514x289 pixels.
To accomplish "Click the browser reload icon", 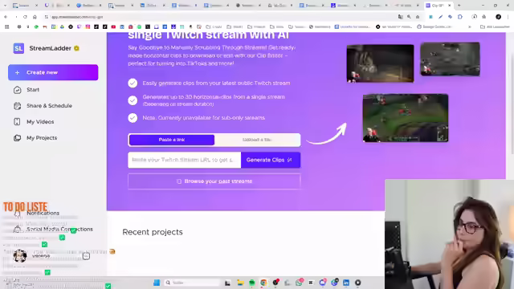I will tap(25, 17).
